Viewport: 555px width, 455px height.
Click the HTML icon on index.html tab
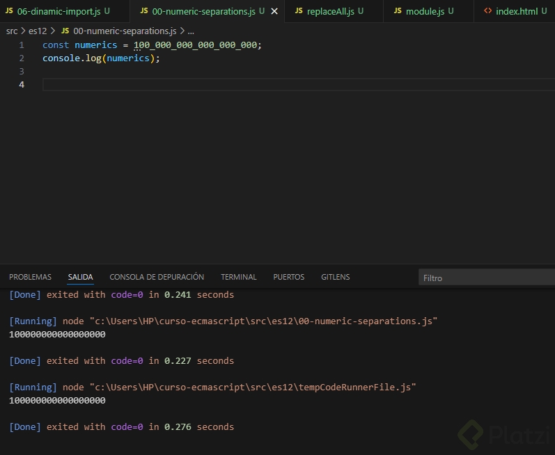click(x=487, y=11)
